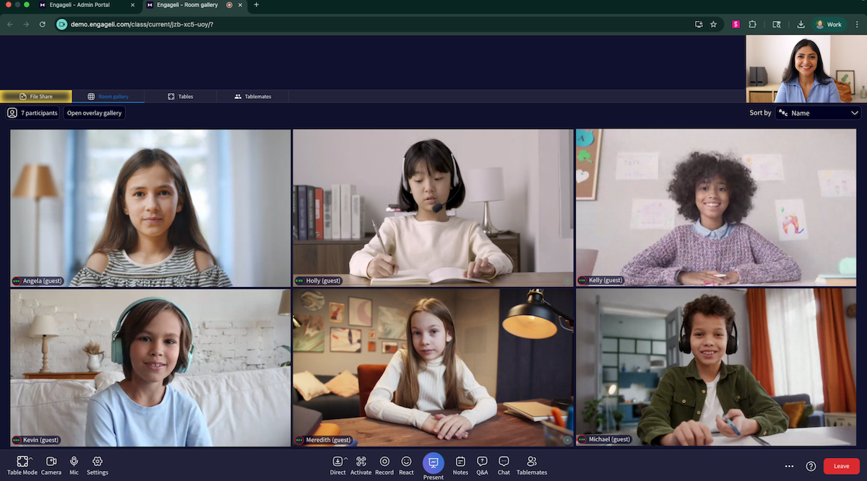Select Kelly's video tile
This screenshot has height=481, width=867.
click(x=716, y=208)
